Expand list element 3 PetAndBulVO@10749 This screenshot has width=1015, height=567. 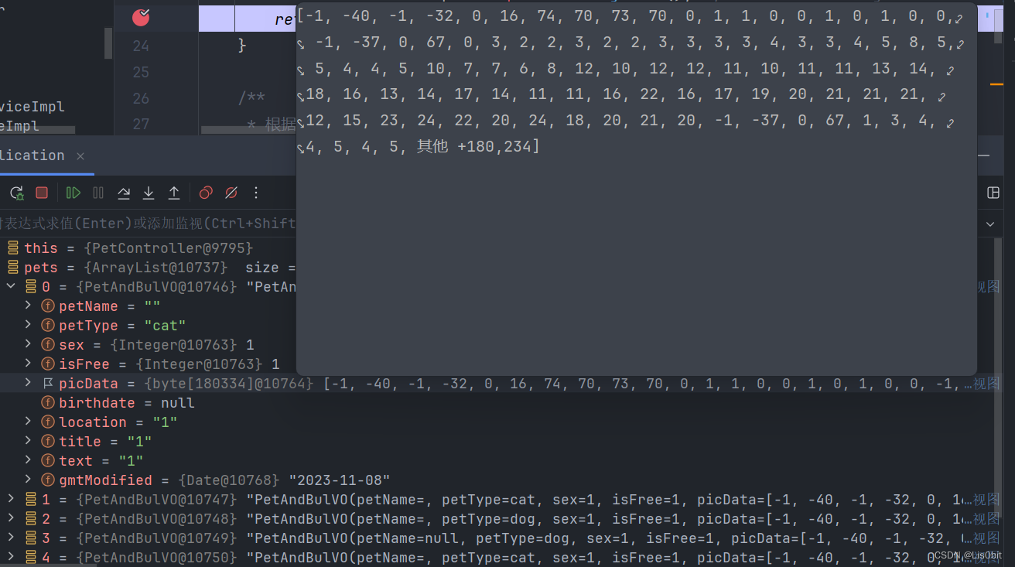point(11,538)
